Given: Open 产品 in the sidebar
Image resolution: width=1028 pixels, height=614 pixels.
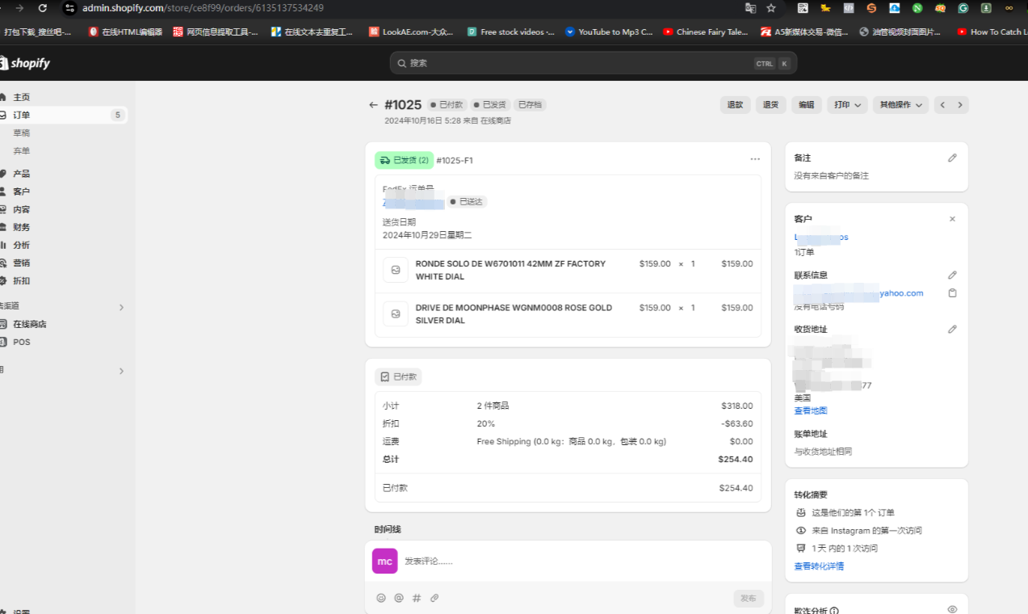Looking at the screenshot, I should click(x=22, y=174).
